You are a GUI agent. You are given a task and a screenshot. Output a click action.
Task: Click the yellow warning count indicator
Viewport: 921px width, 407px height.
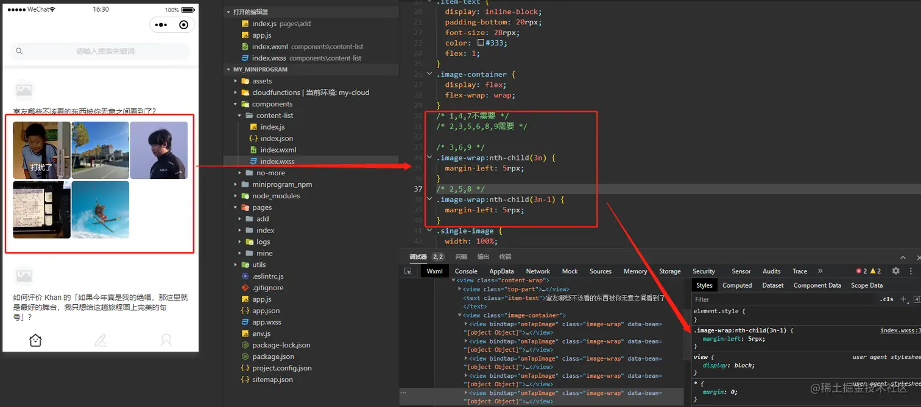pyautogui.click(x=875, y=271)
